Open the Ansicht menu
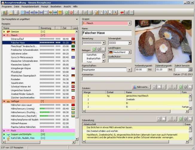Image resolution: width=195 pixels, height=150 pixels. (67, 6)
